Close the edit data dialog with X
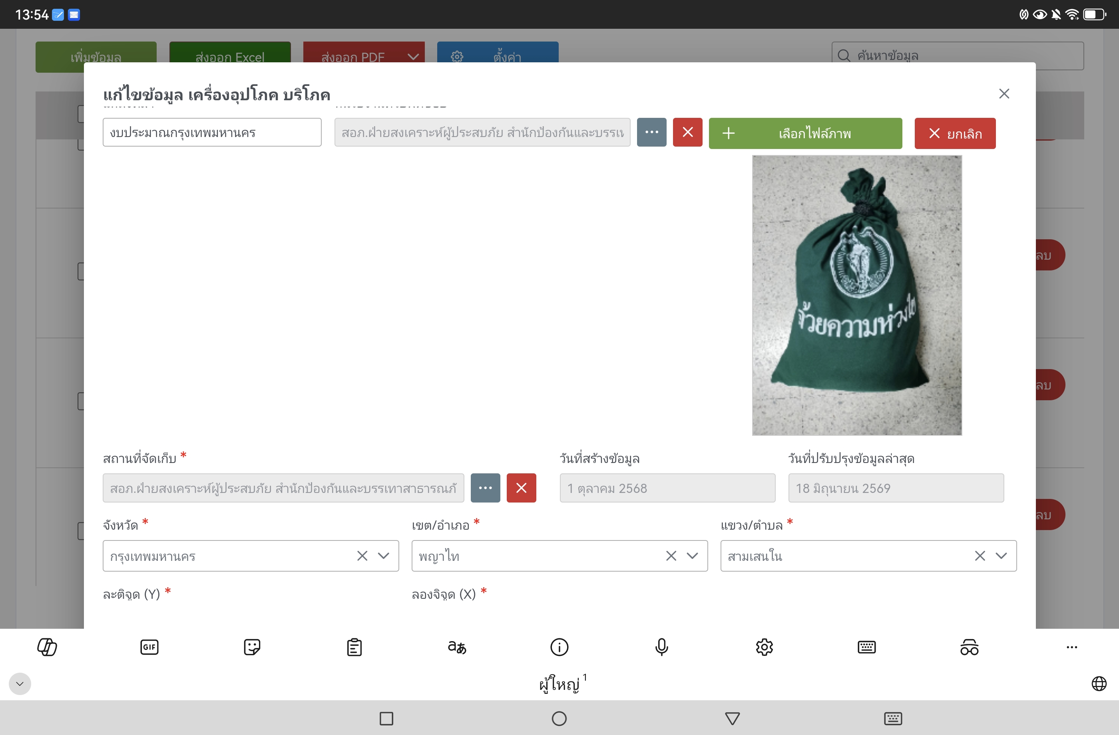Image resolution: width=1119 pixels, height=735 pixels. [x=1004, y=93]
